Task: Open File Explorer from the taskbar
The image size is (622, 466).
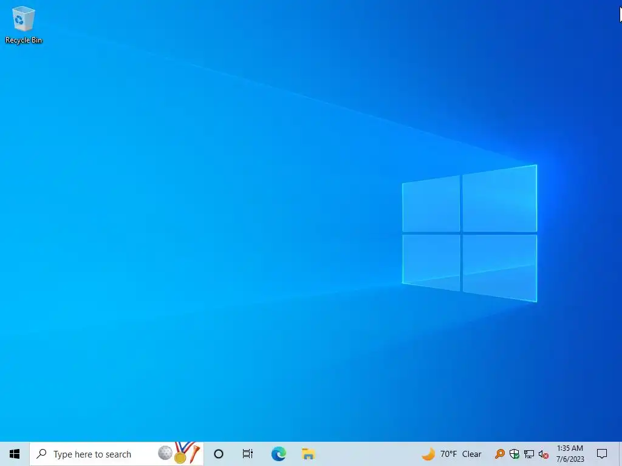Action: [x=308, y=454]
